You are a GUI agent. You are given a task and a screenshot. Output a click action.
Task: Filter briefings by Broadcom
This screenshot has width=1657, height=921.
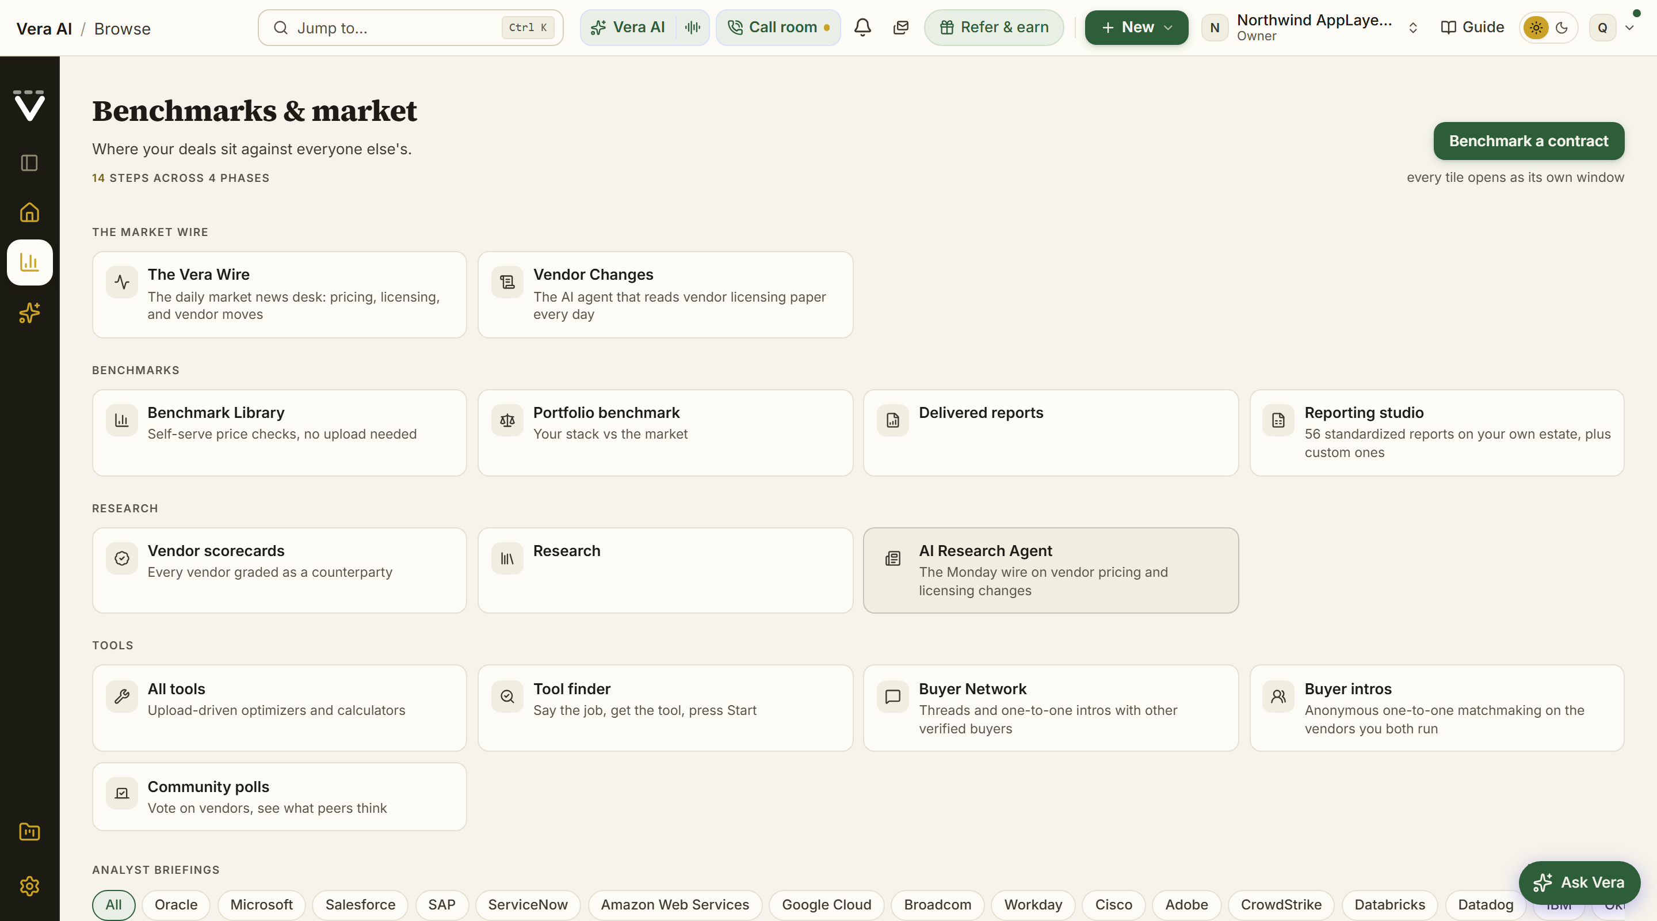tap(937, 904)
